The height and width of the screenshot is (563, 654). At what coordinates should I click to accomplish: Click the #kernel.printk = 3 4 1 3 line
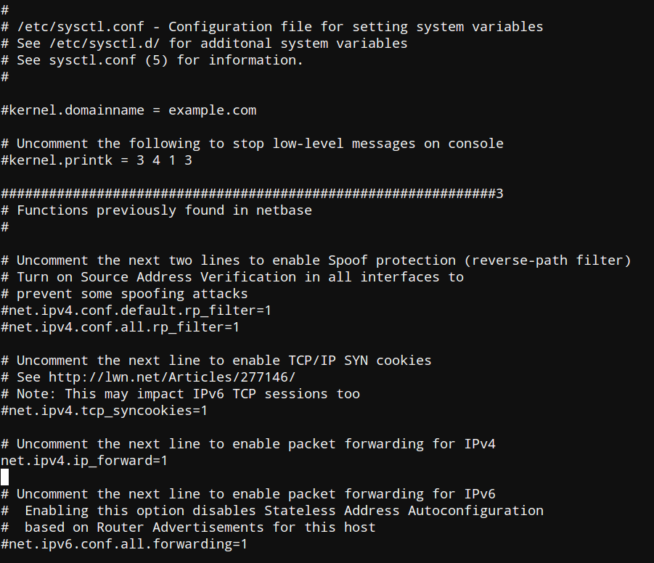97,160
